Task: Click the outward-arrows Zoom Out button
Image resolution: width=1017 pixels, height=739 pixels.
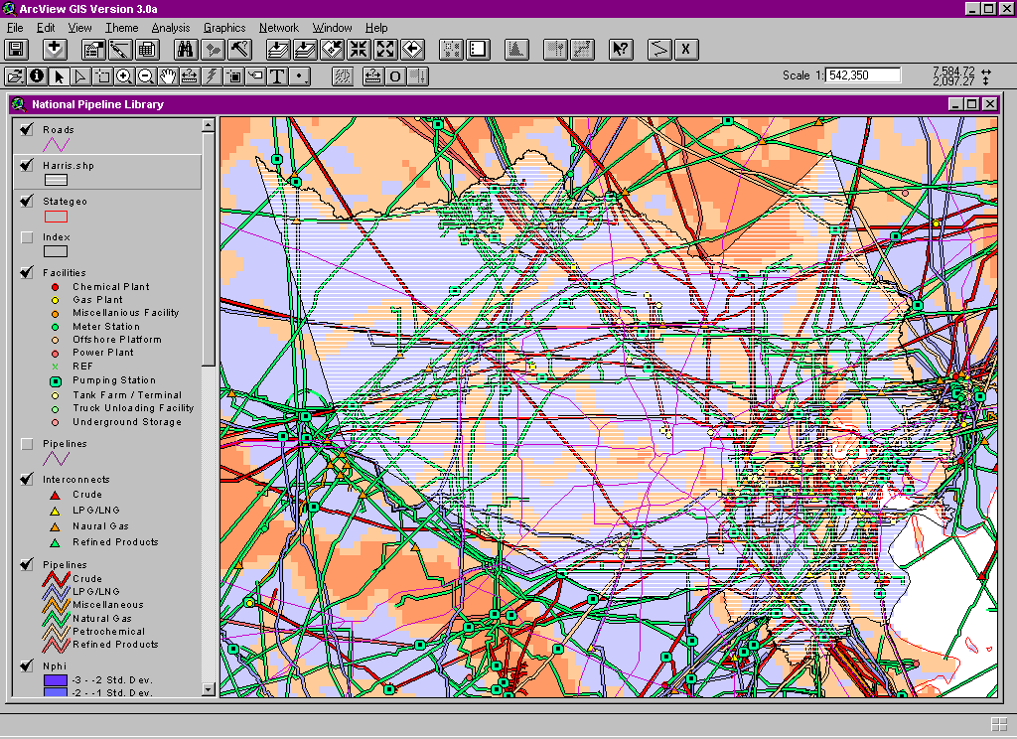Action: click(x=385, y=50)
